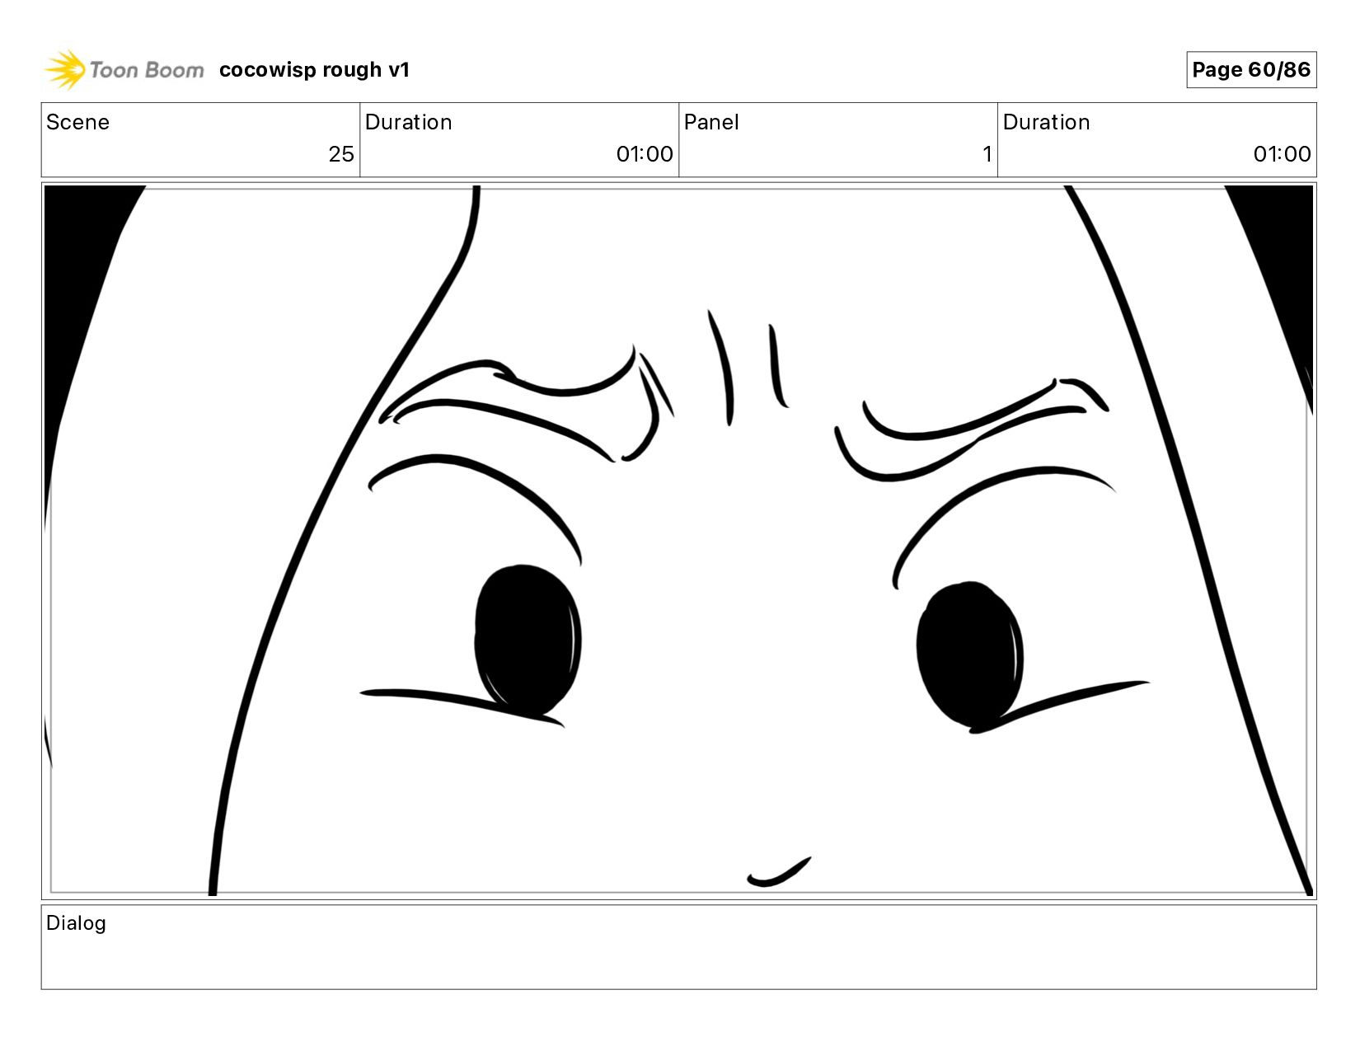1360x1051 pixels.
Task: Select the scene number '25'
Action: point(341,154)
